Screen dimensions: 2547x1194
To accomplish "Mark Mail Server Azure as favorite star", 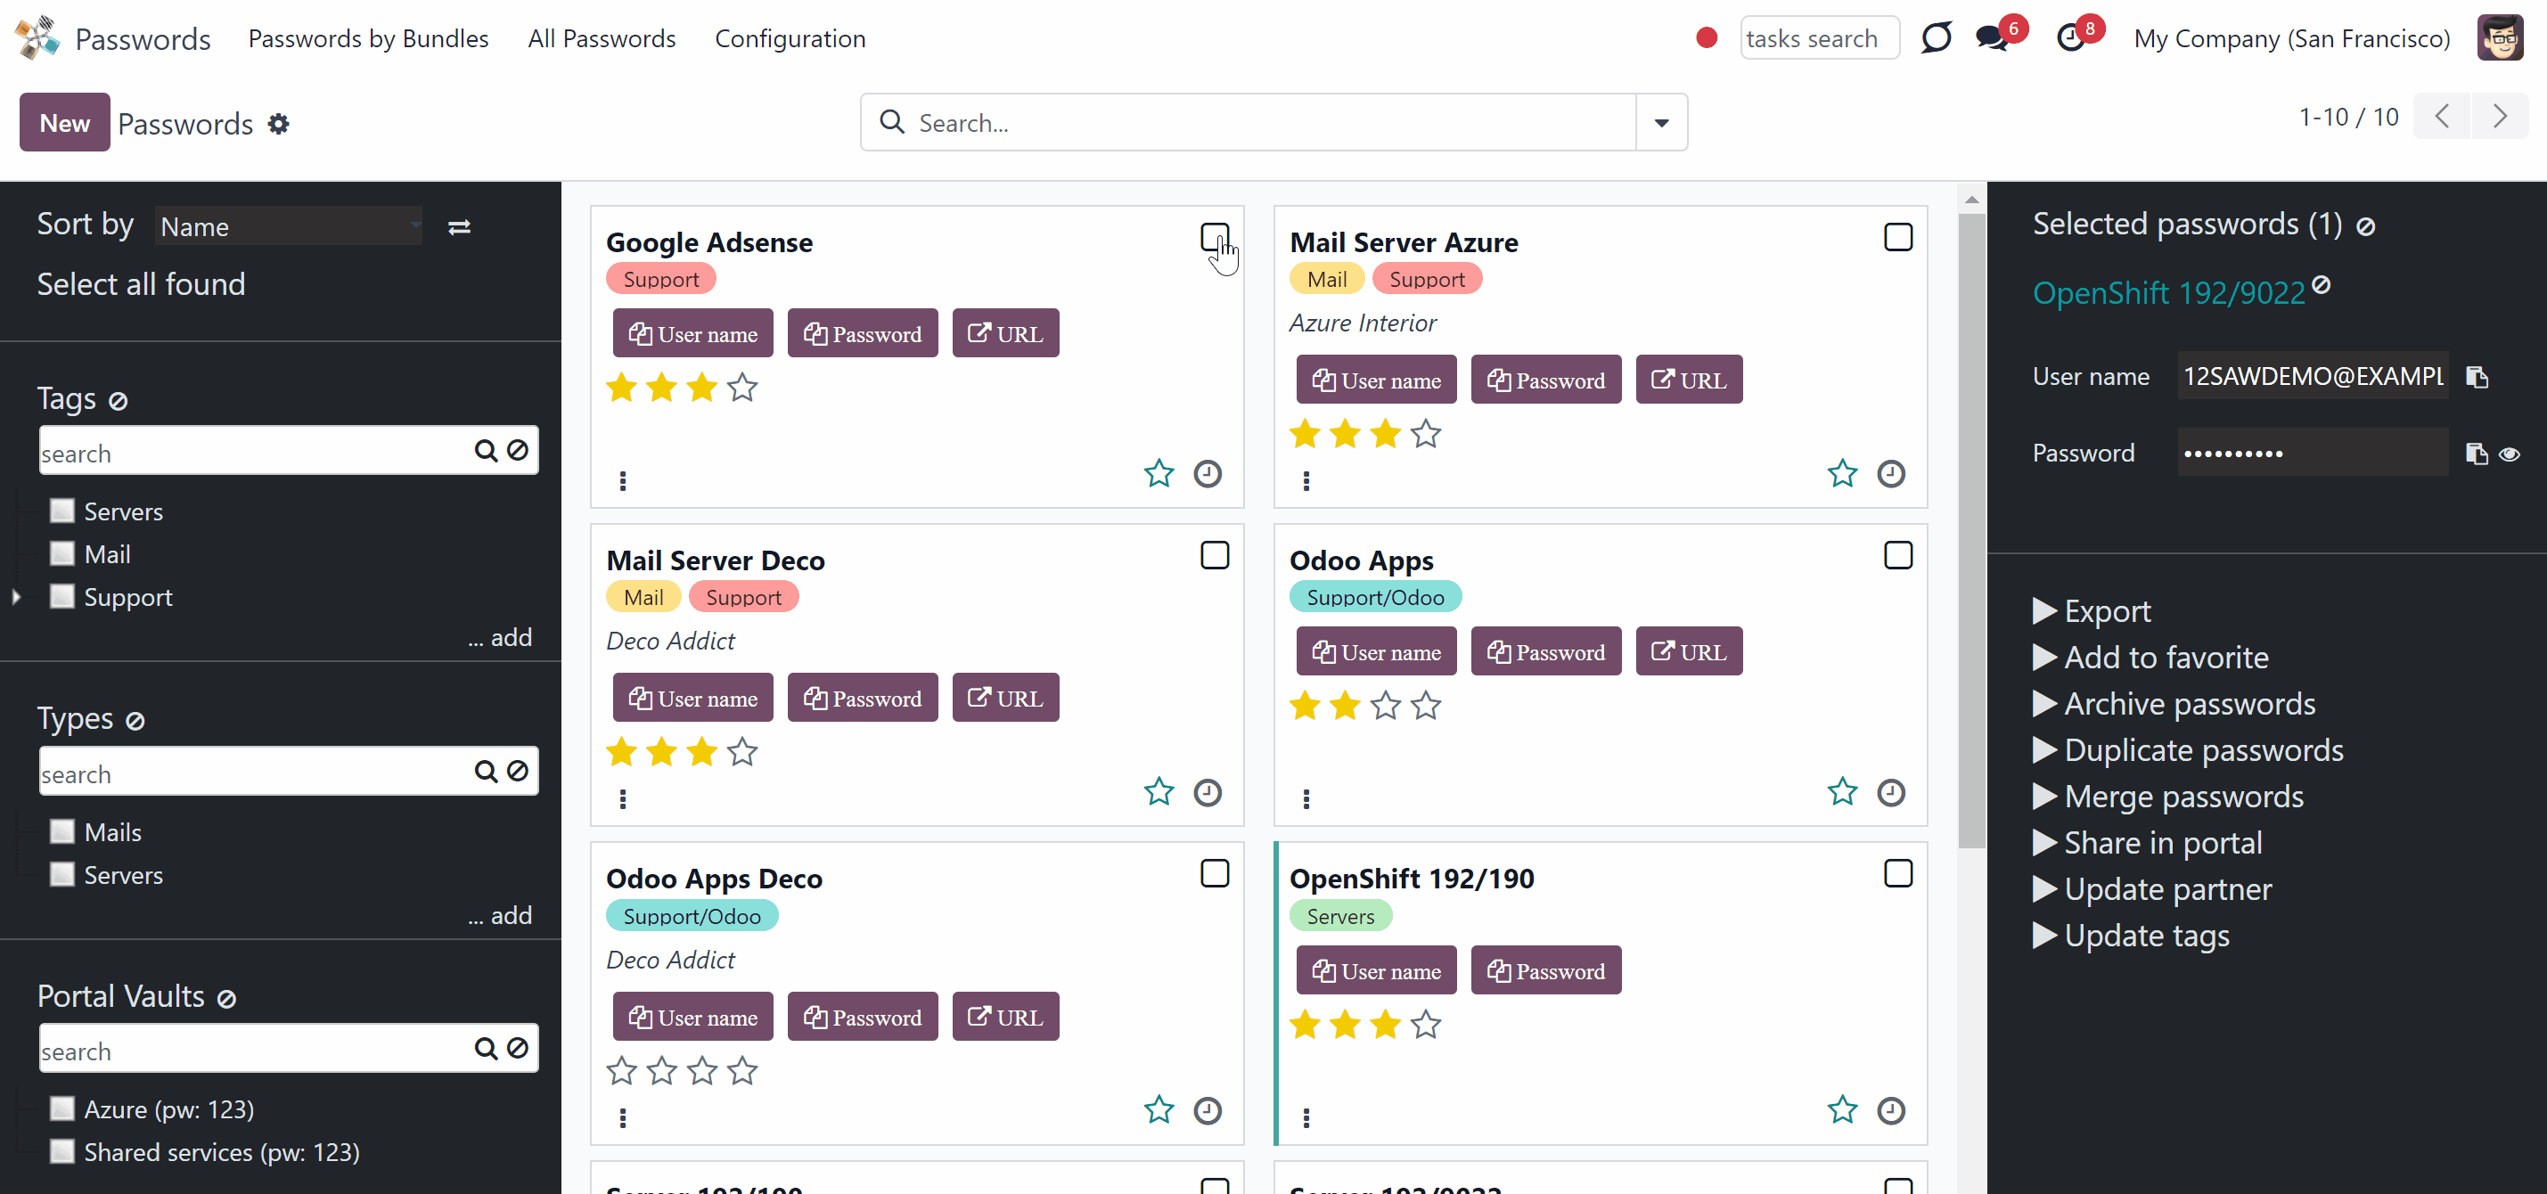I will [x=1842, y=473].
